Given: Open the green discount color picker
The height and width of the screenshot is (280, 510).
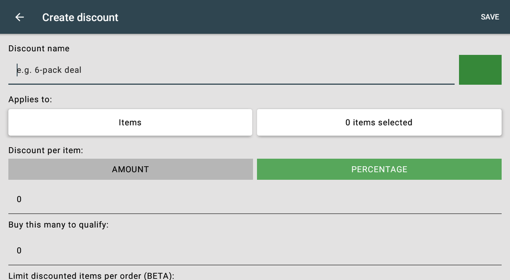Looking at the screenshot, I should tap(480, 70).
